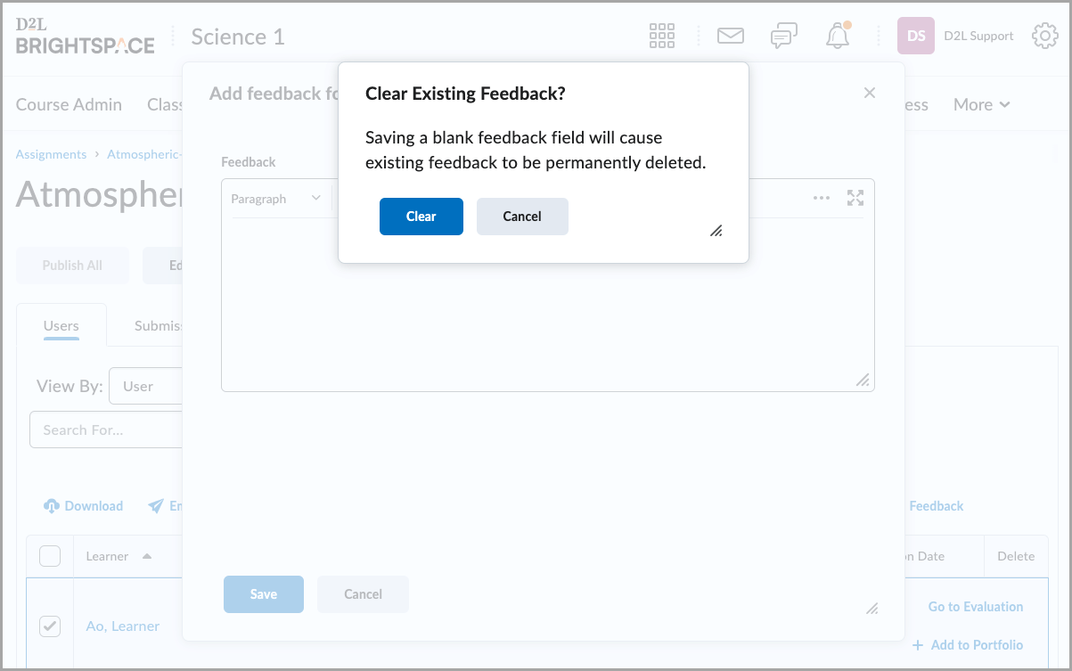The width and height of the screenshot is (1072, 671).
Task: Expand the Paragraph format dropdown
Action: point(275,199)
